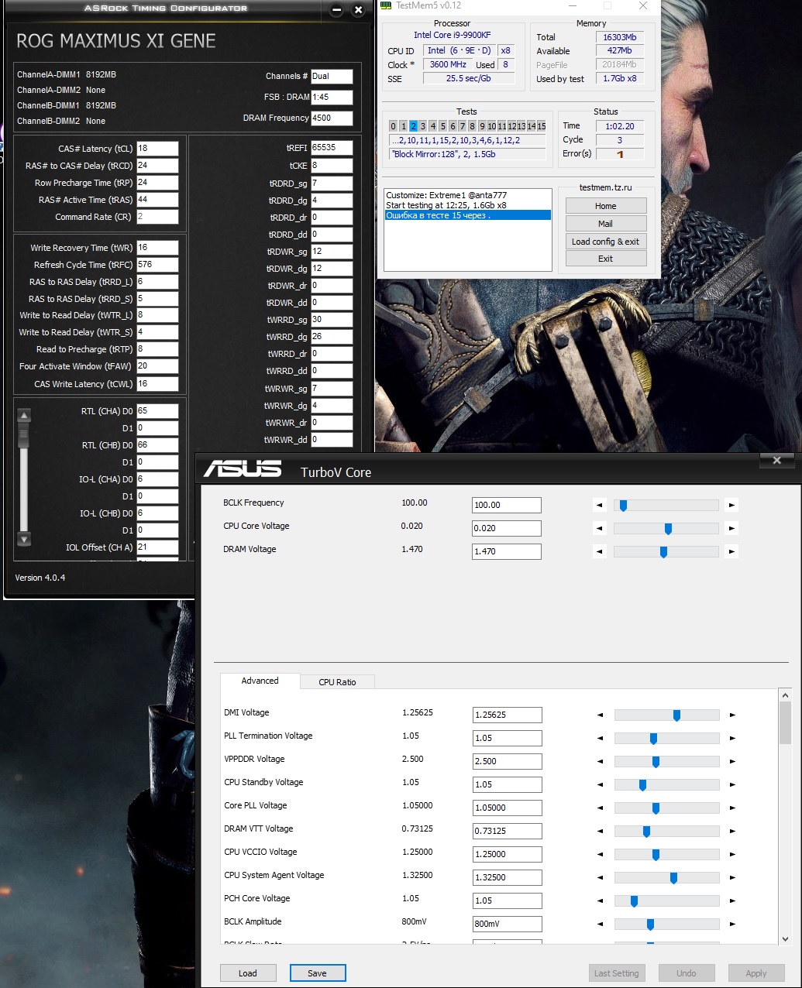Viewport: 802px width, 988px height.
Task: Click increase arrow for CPU Core Voltage
Action: coord(731,528)
